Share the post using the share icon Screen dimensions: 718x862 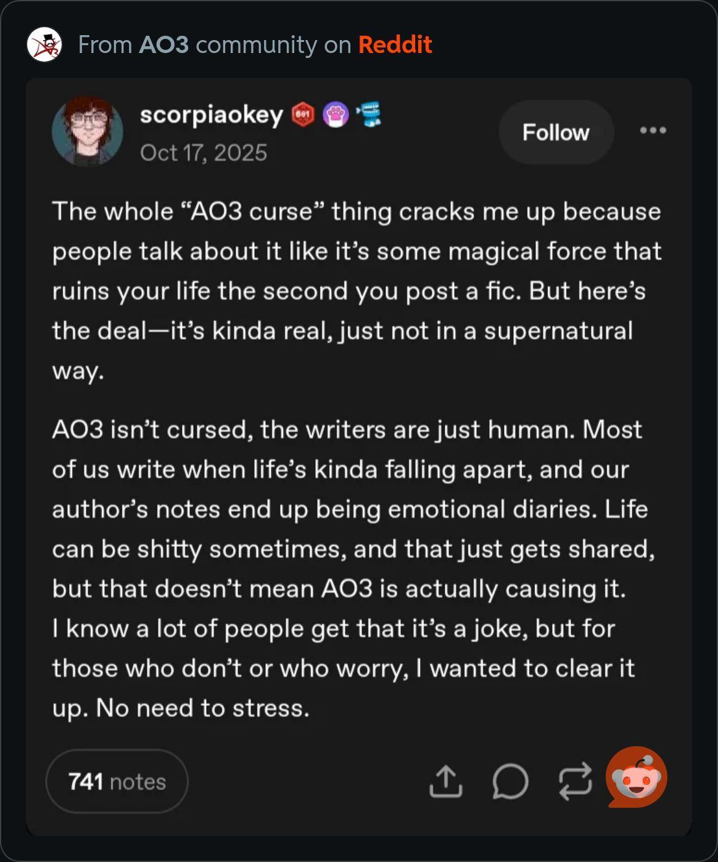pos(445,781)
